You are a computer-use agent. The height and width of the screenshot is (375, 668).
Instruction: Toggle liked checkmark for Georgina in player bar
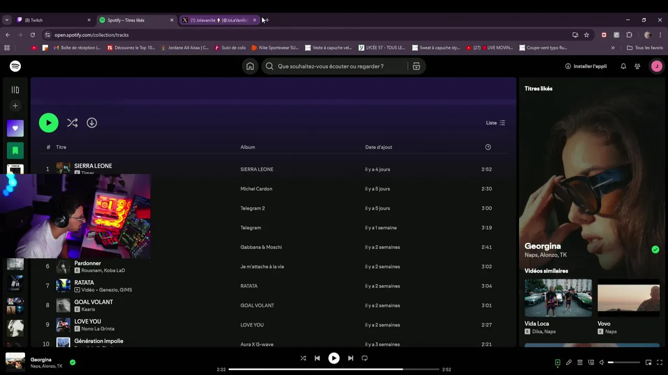[x=73, y=362]
